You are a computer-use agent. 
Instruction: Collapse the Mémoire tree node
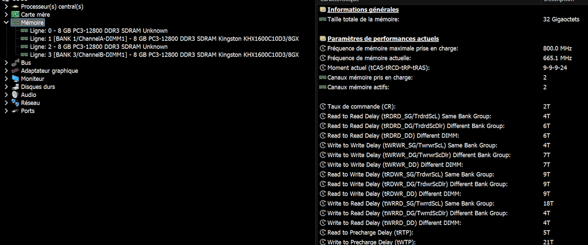pos(6,22)
